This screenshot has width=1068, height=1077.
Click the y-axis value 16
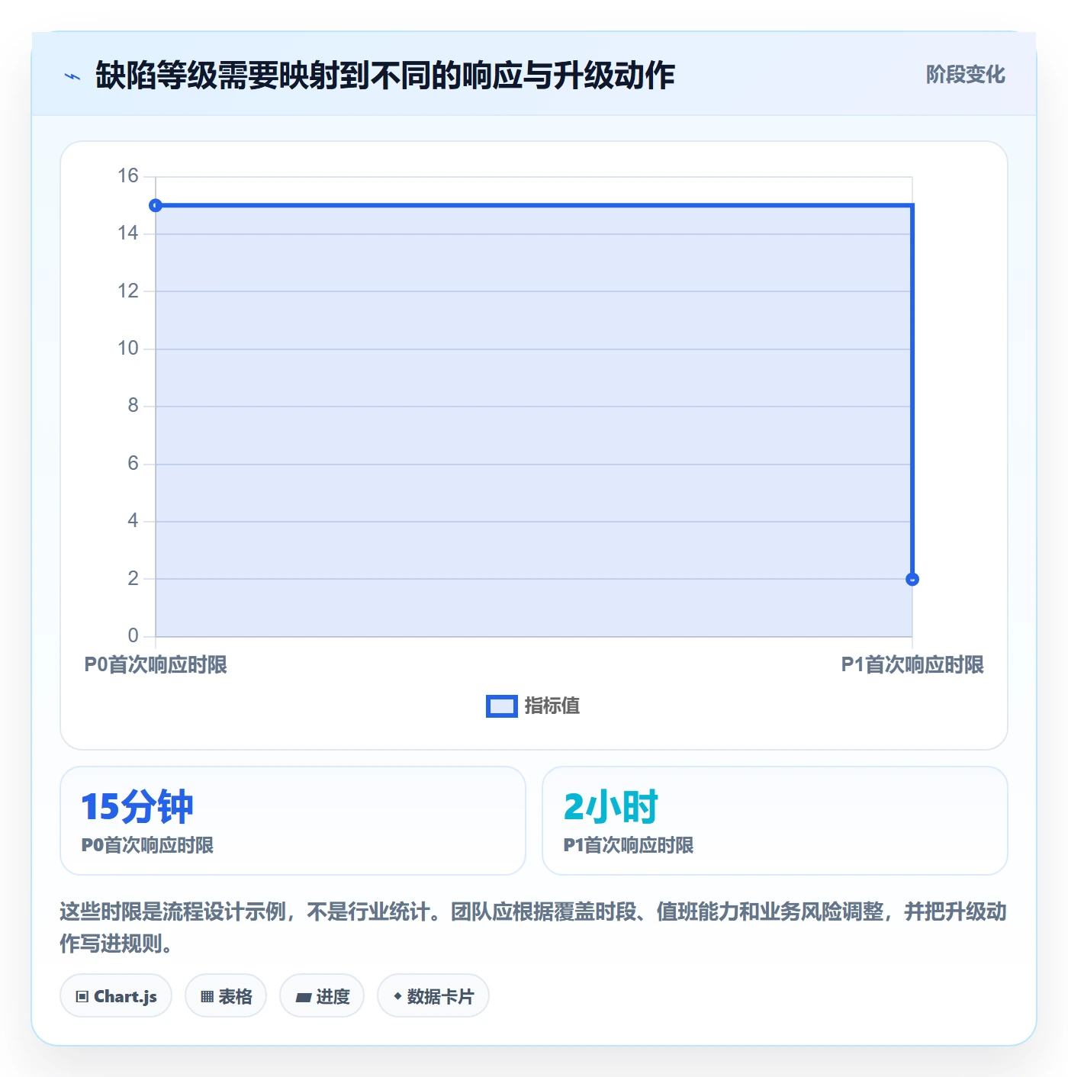[x=128, y=176]
